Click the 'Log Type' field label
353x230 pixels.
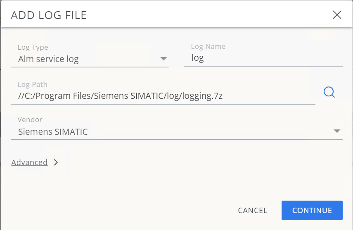tap(33, 48)
